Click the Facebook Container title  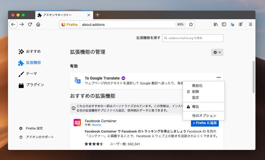tap(101, 121)
